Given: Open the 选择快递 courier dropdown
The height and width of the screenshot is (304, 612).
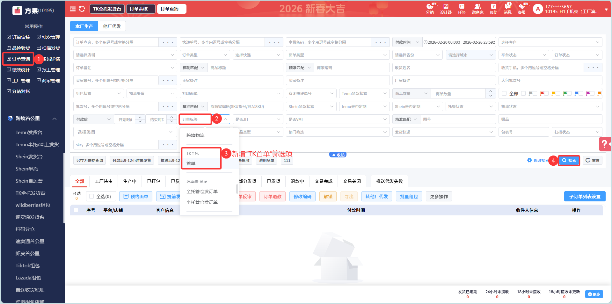Looking at the screenshot, I should (x=258, y=55).
